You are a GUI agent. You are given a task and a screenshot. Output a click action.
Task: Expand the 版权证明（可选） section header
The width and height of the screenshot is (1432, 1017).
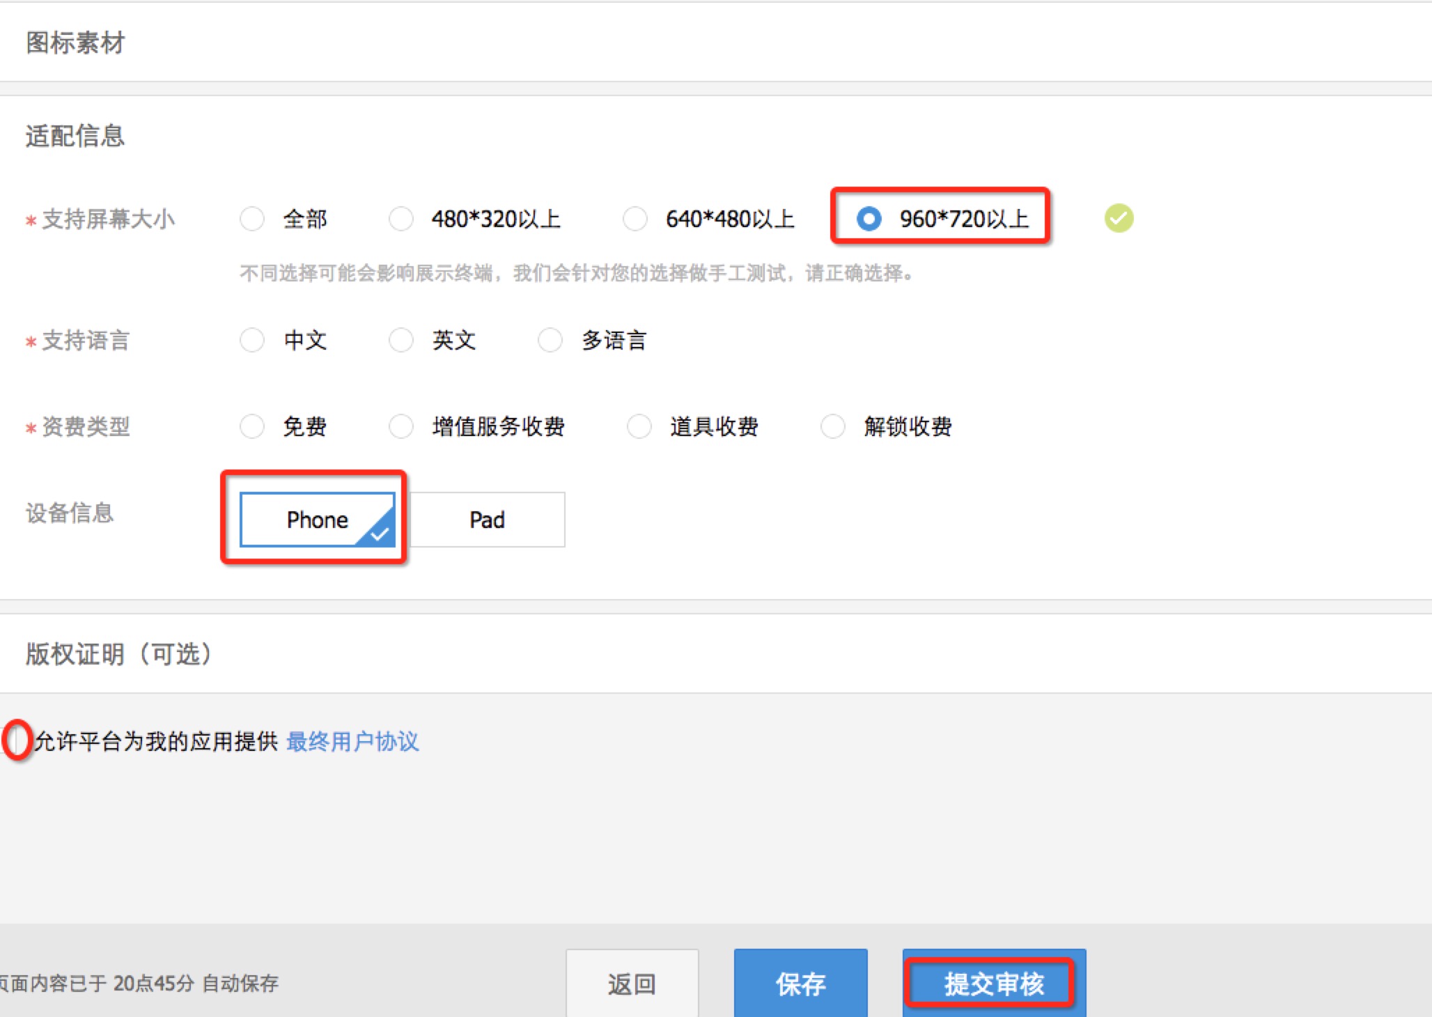pos(118,654)
